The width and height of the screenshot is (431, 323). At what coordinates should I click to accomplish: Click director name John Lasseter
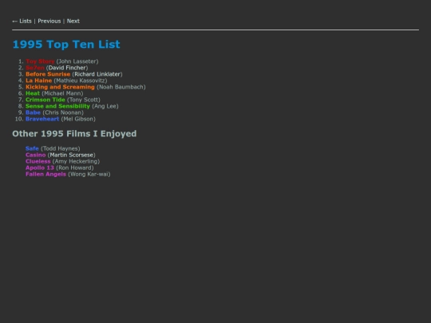pos(77,61)
